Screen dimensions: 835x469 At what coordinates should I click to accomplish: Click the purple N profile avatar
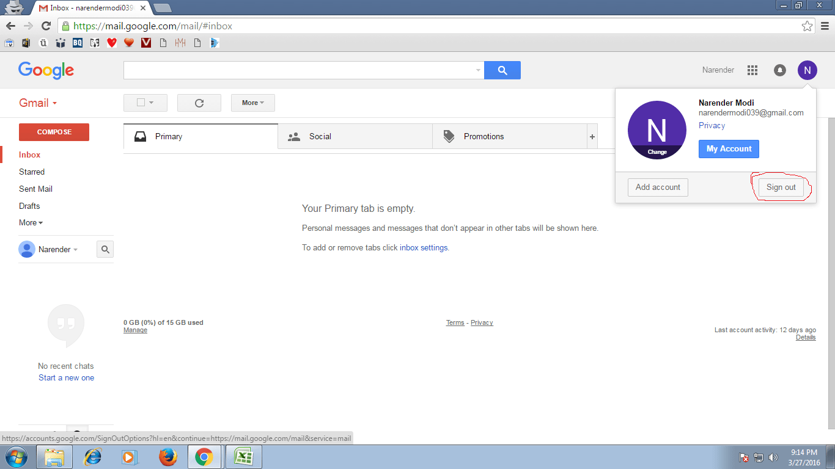tap(807, 70)
